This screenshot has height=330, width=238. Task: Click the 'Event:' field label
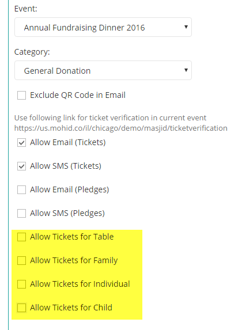point(25,9)
